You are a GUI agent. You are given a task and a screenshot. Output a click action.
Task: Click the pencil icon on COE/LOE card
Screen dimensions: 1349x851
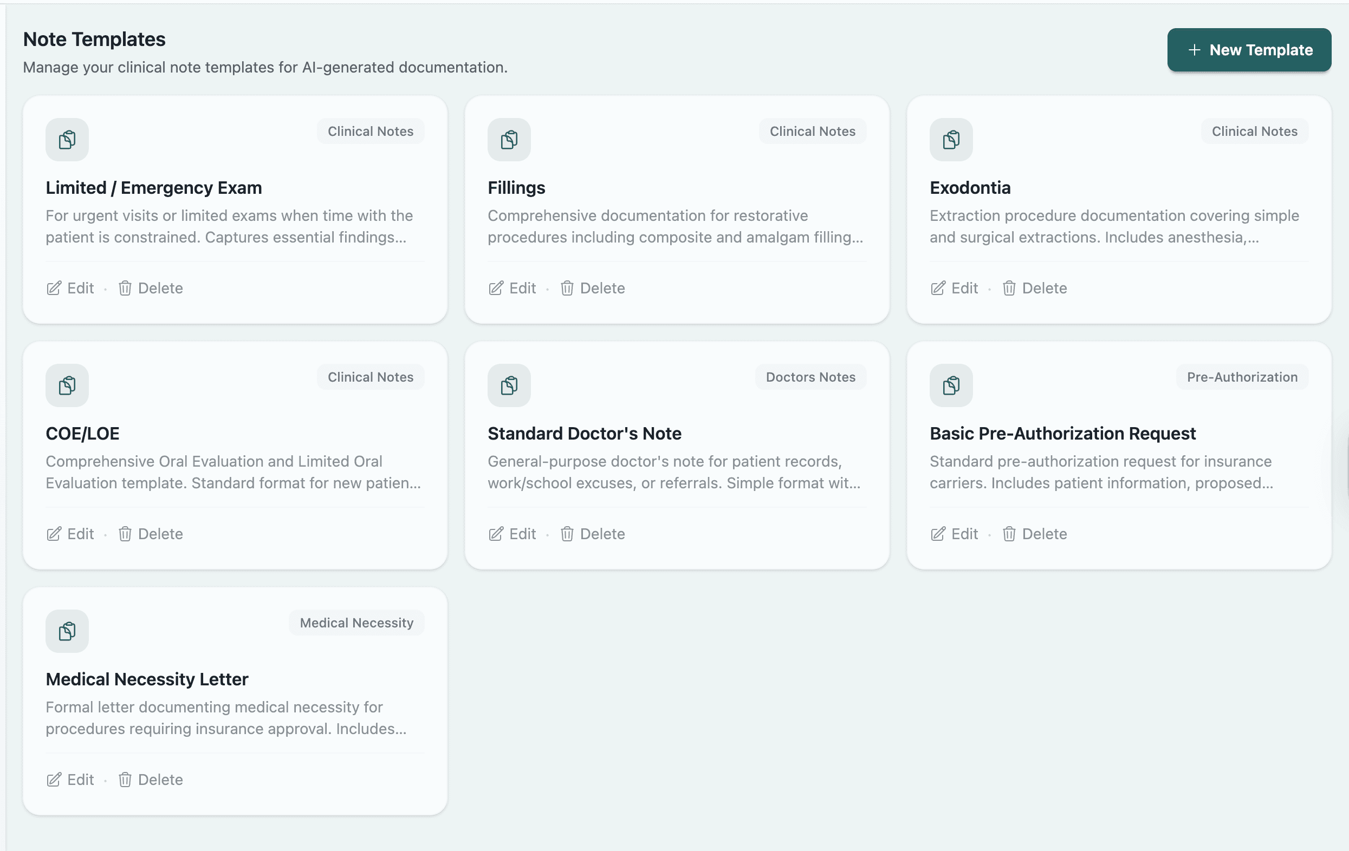click(x=54, y=534)
